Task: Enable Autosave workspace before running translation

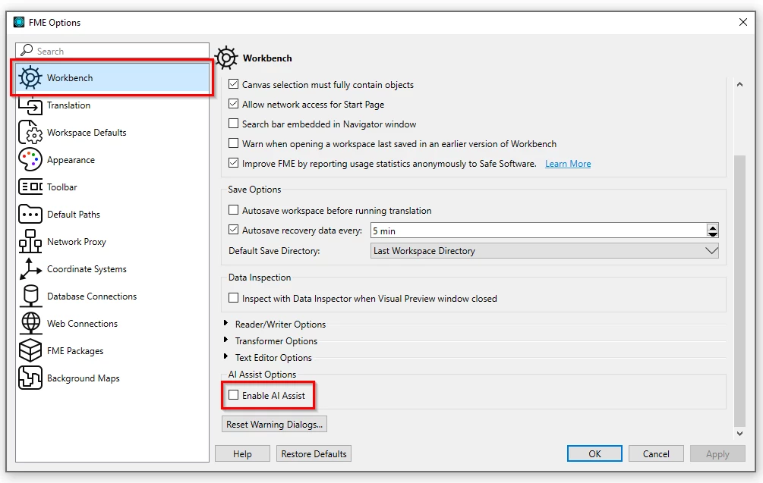Action: pos(234,210)
